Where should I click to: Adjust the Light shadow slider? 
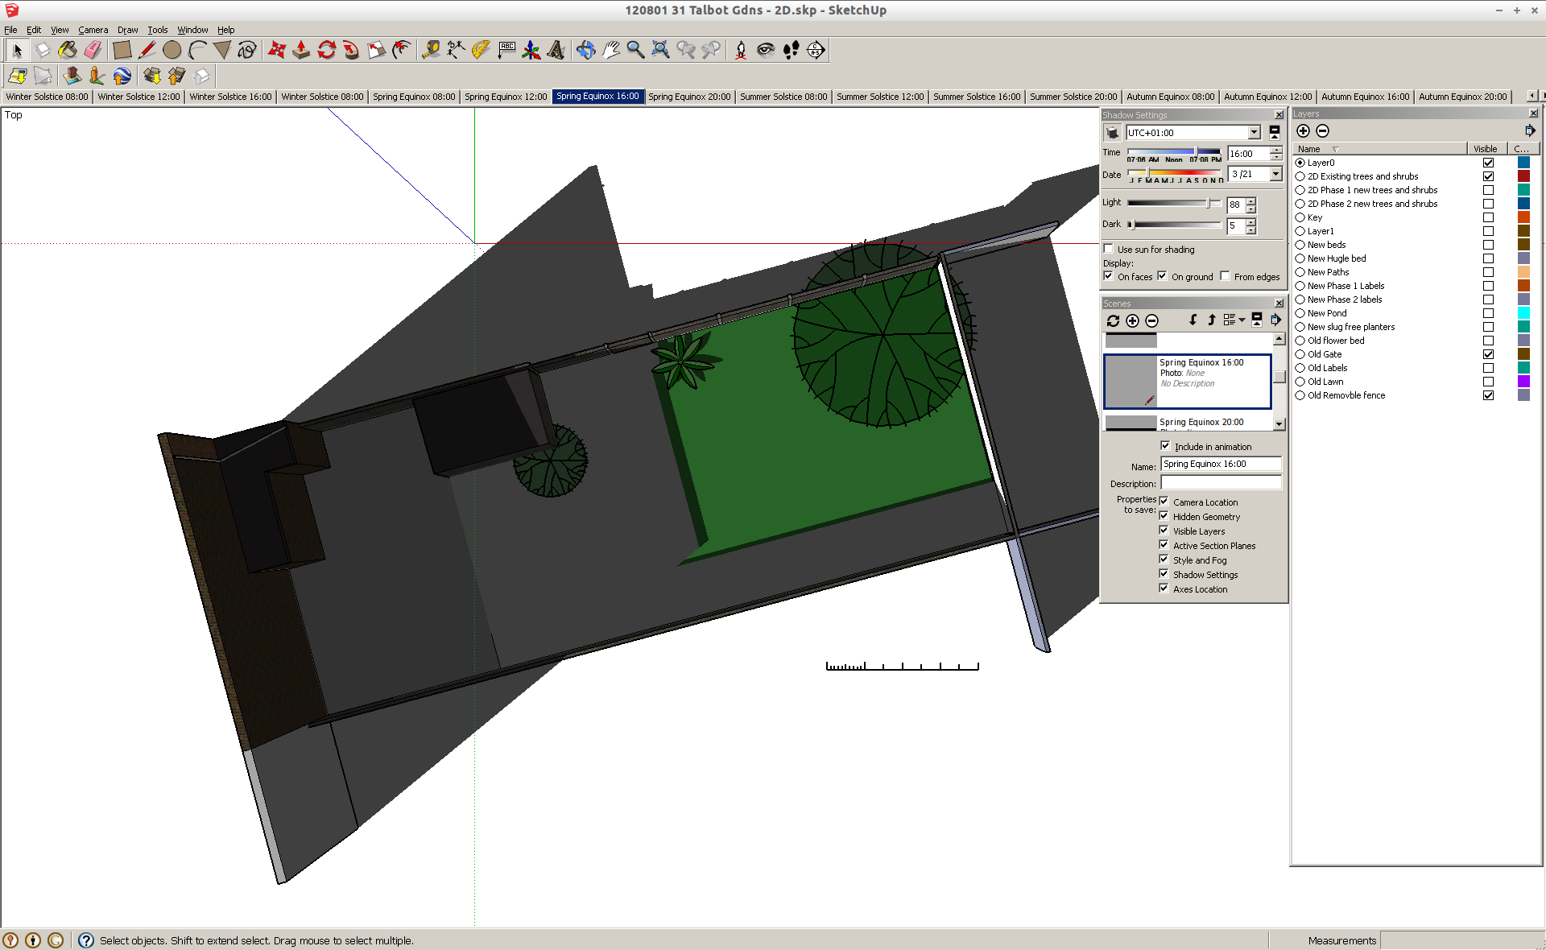click(x=1209, y=204)
